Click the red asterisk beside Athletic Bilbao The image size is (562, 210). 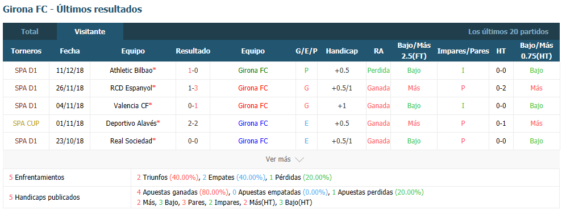pyautogui.click(x=155, y=70)
